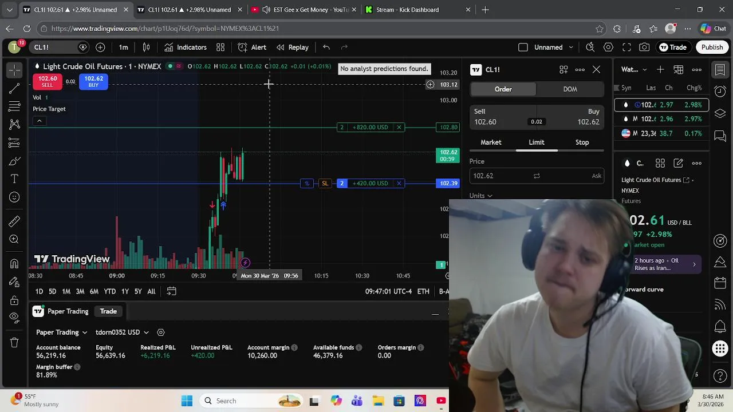The width and height of the screenshot is (733, 412).
Task: Set the date range to YTD
Action: click(110, 292)
